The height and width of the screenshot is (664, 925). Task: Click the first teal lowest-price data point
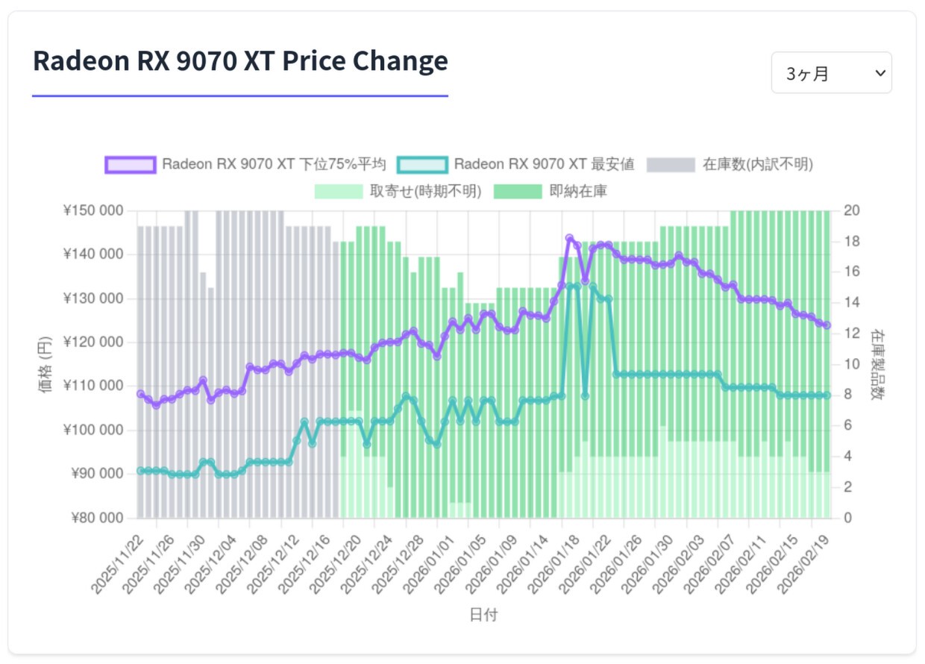coord(140,471)
